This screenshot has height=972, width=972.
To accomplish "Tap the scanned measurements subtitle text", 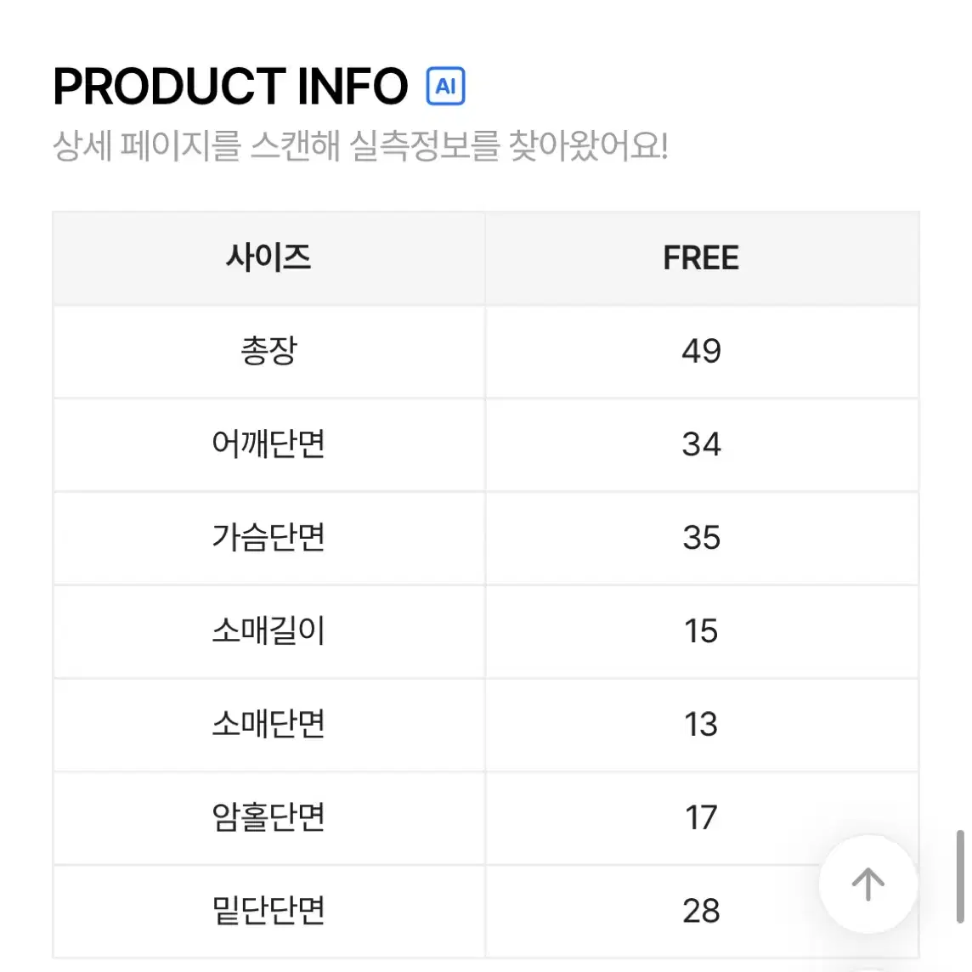I will [x=360, y=145].
